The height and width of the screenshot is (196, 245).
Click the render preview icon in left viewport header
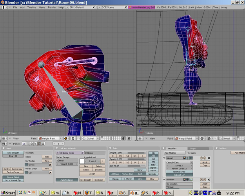(129, 138)
